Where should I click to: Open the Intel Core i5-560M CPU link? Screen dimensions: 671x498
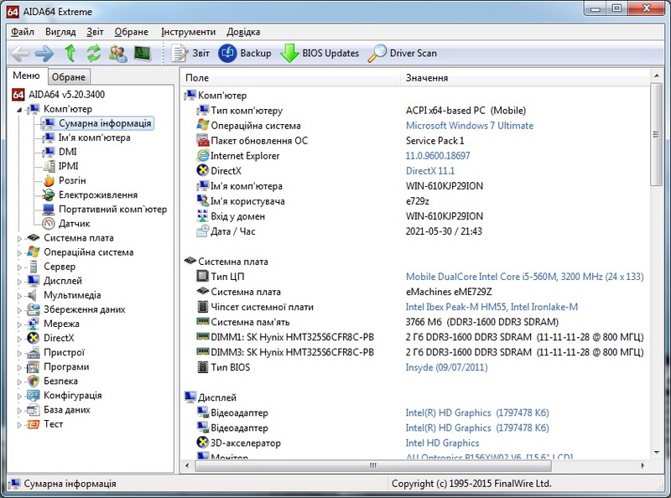(525, 277)
